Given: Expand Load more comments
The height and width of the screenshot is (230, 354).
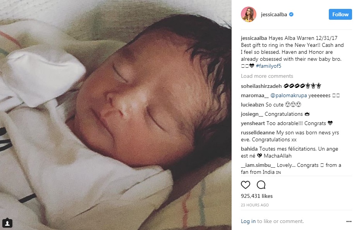Looking at the screenshot, I should [267, 76].
